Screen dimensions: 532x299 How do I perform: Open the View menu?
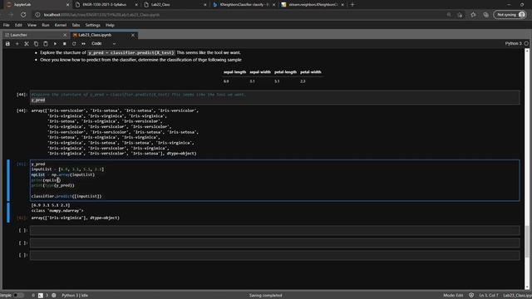pos(32,25)
